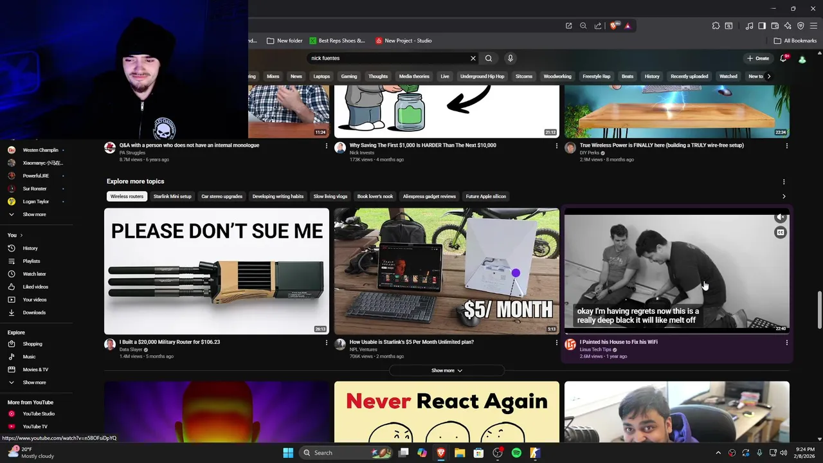
Task: Open zoom magnifier icon in address bar
Action: pos(583,26)
